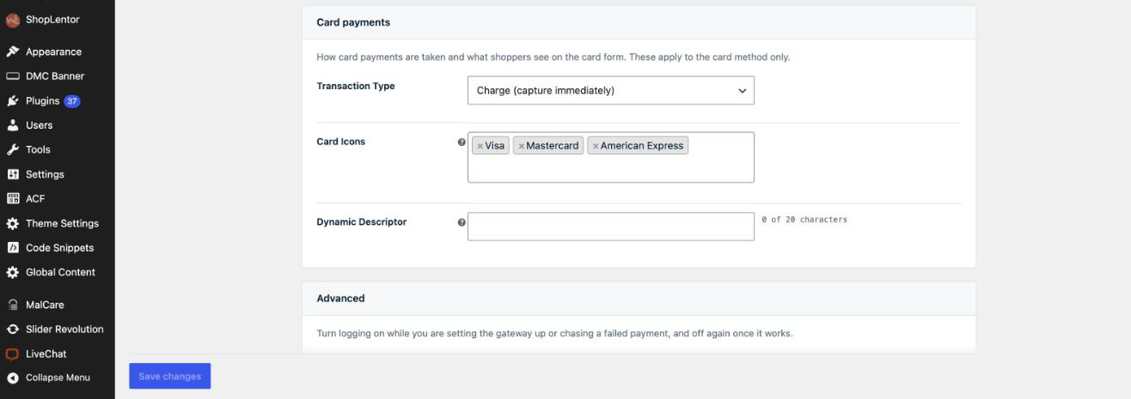This screenshot has width=1131, height=399.
Task: Click the Dynamic Descriptor help tooltip icon
Action: coord(462,222)
